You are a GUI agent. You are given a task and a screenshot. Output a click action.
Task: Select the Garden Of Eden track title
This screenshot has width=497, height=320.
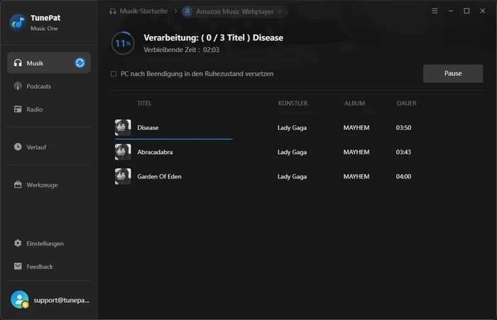tap(160, 176)
